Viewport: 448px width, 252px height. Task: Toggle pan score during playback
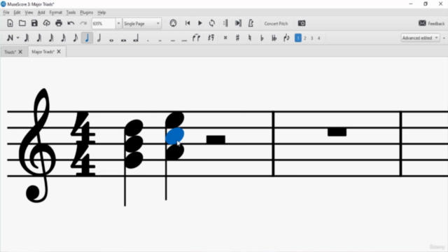(x=238, y=23)
